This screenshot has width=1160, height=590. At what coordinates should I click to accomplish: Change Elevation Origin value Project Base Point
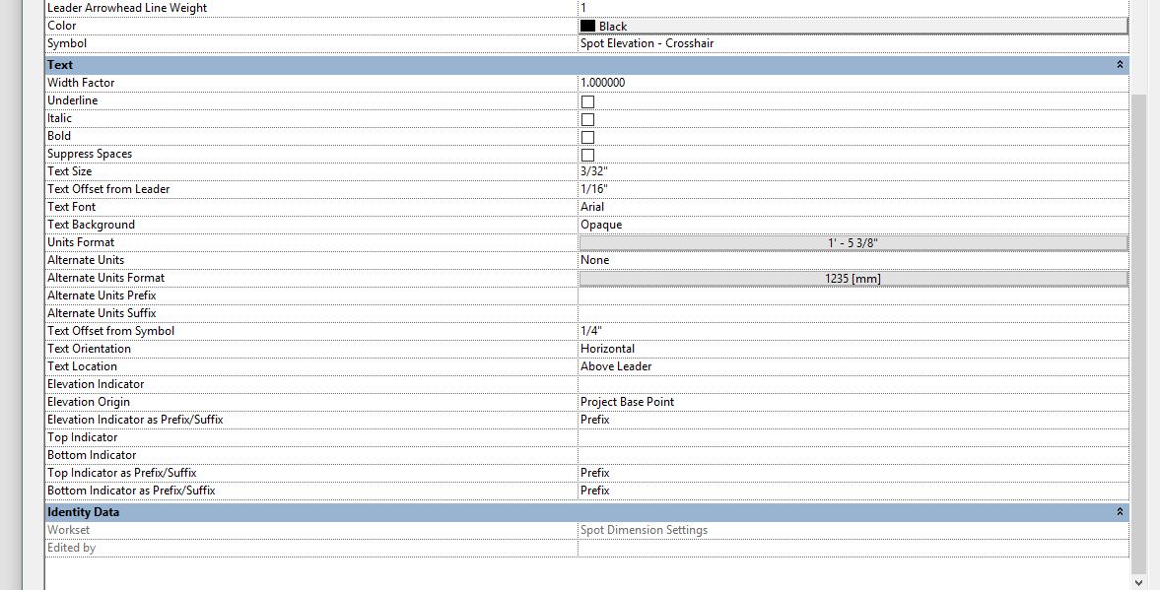853,402
